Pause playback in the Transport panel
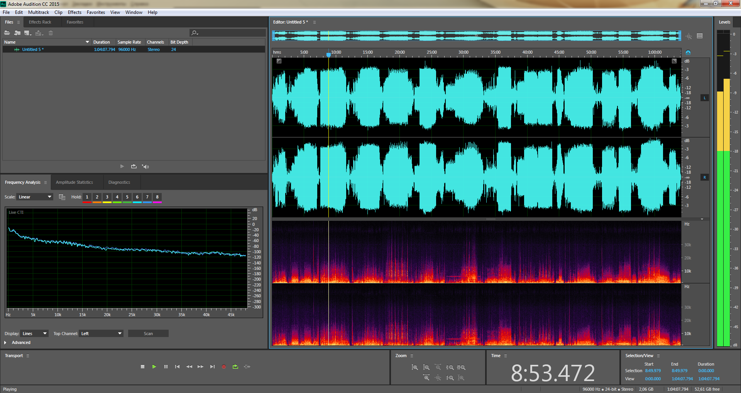Viewport: 741px width, 393px height. [166, 367]
